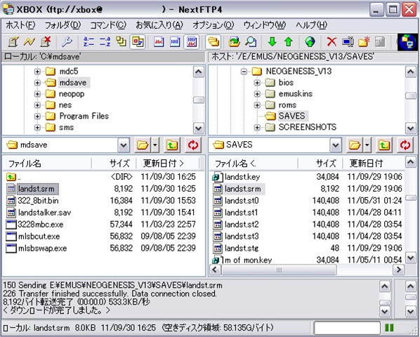Click the a-z ascending sort icon
The width and height of the screenshot is (420, 337).
pos(88,41)
